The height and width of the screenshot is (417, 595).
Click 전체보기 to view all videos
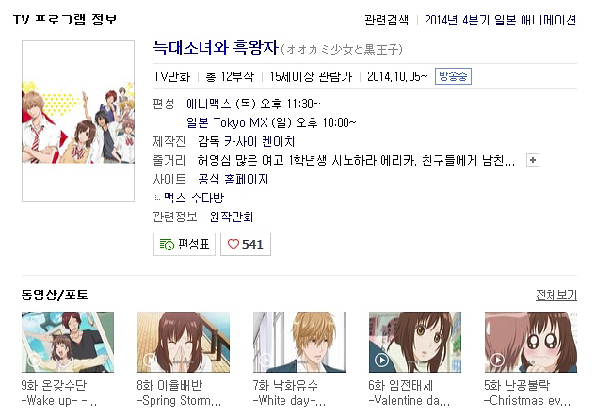pos(556,295)
